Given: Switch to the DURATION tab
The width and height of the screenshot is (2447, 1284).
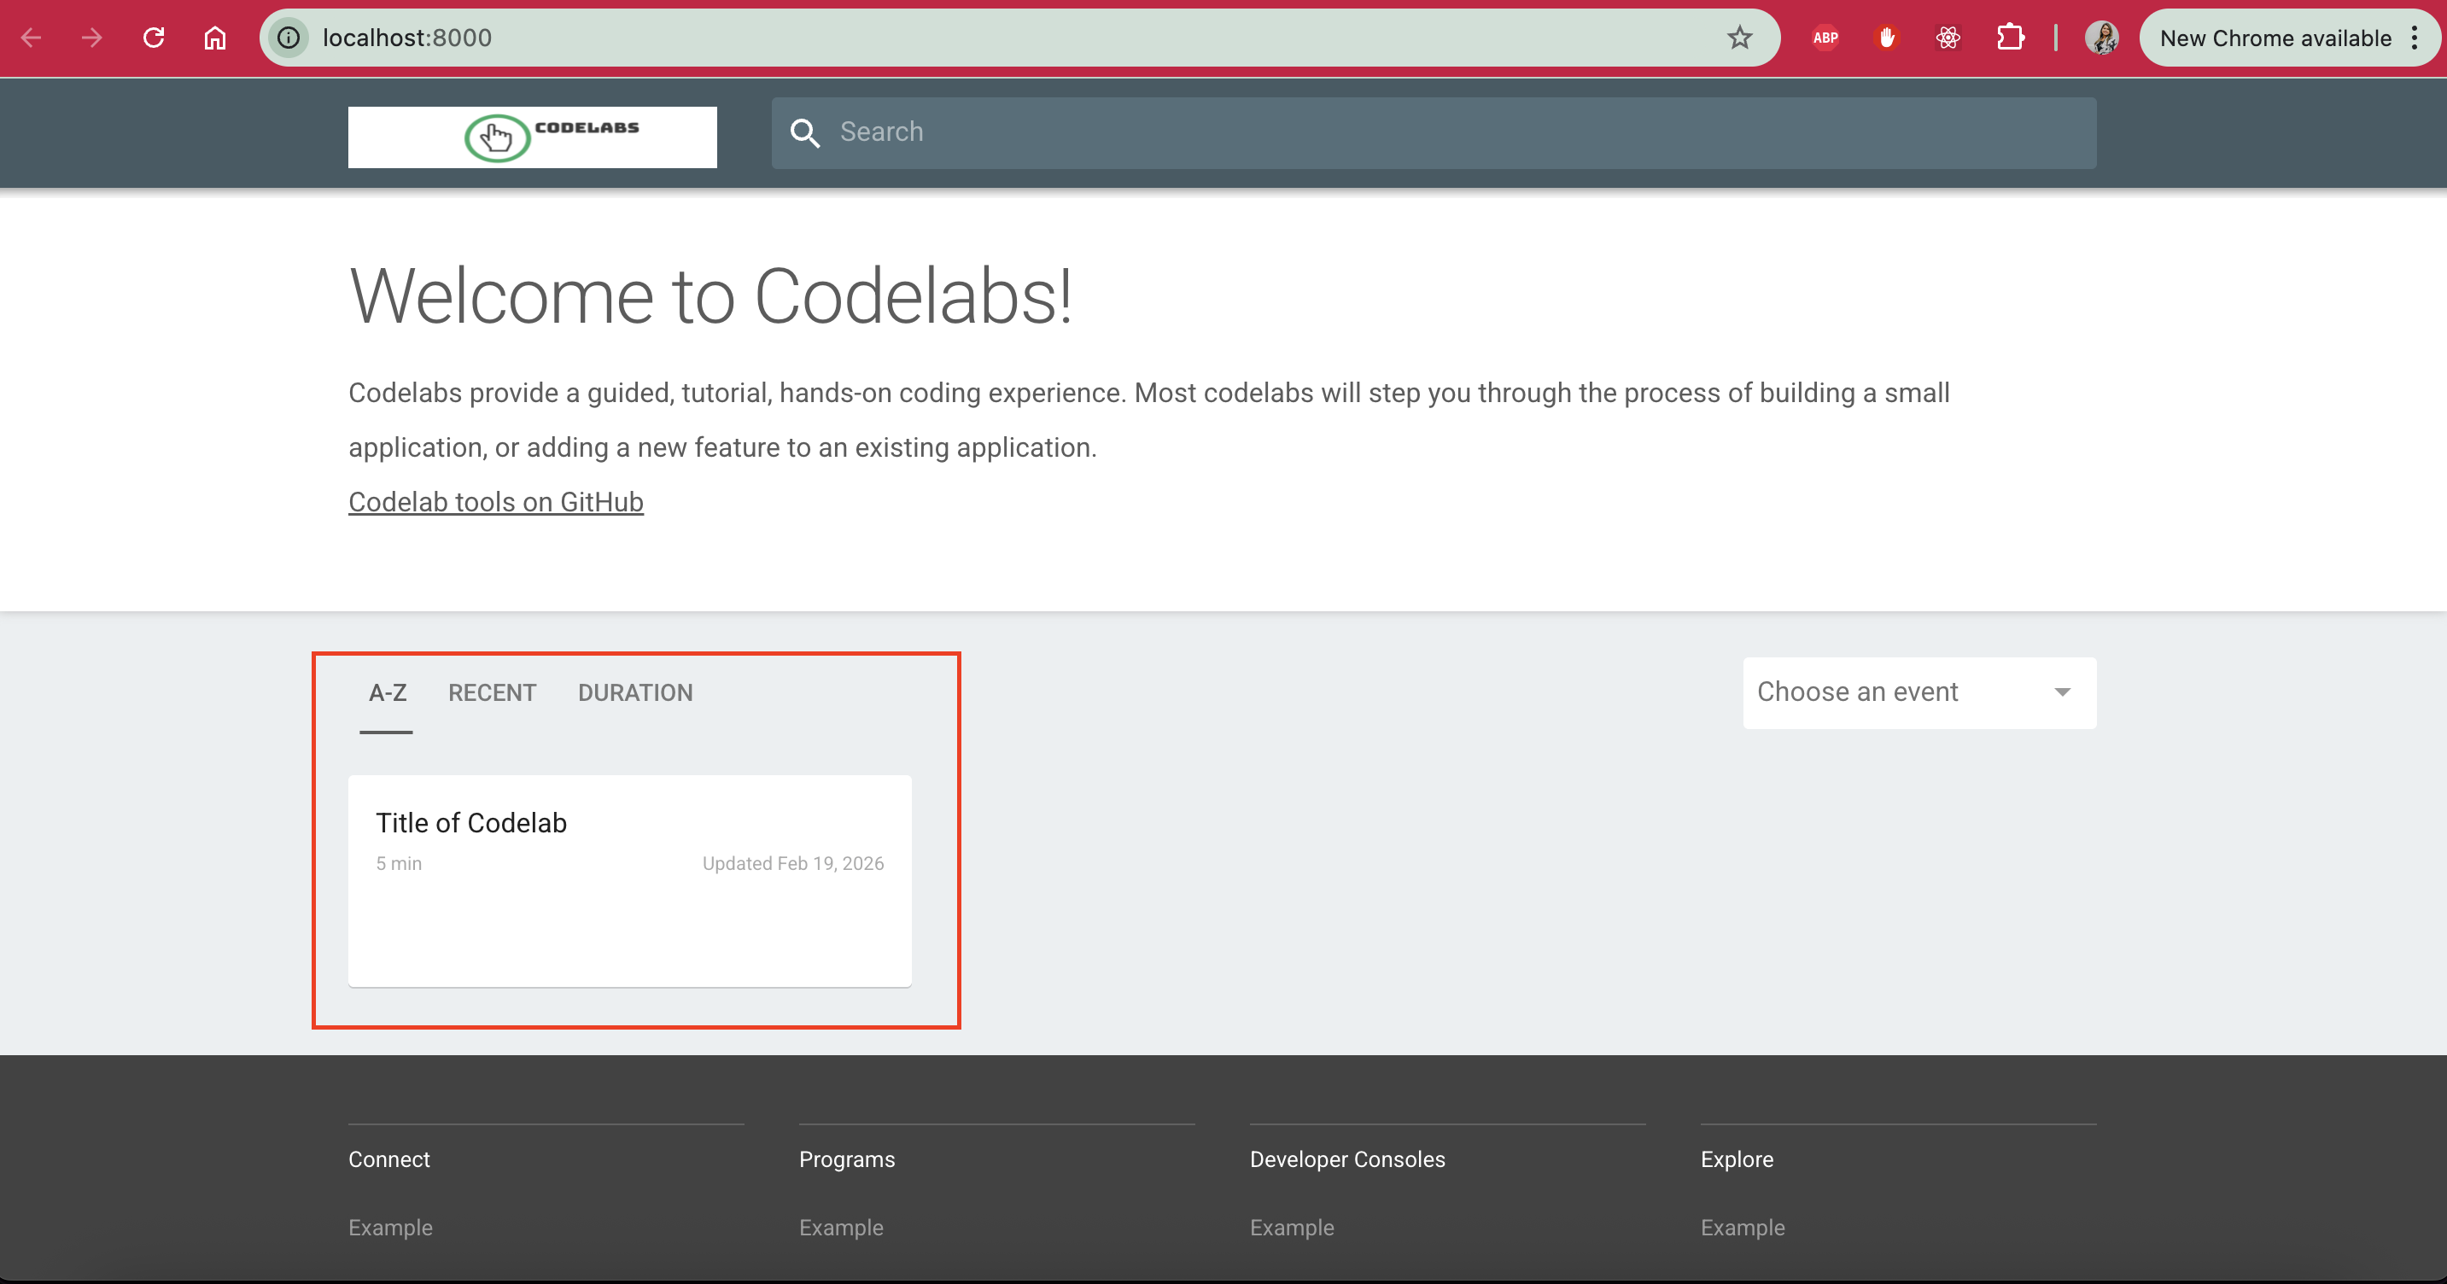Looking at the screenshot, I should point(634,692).
